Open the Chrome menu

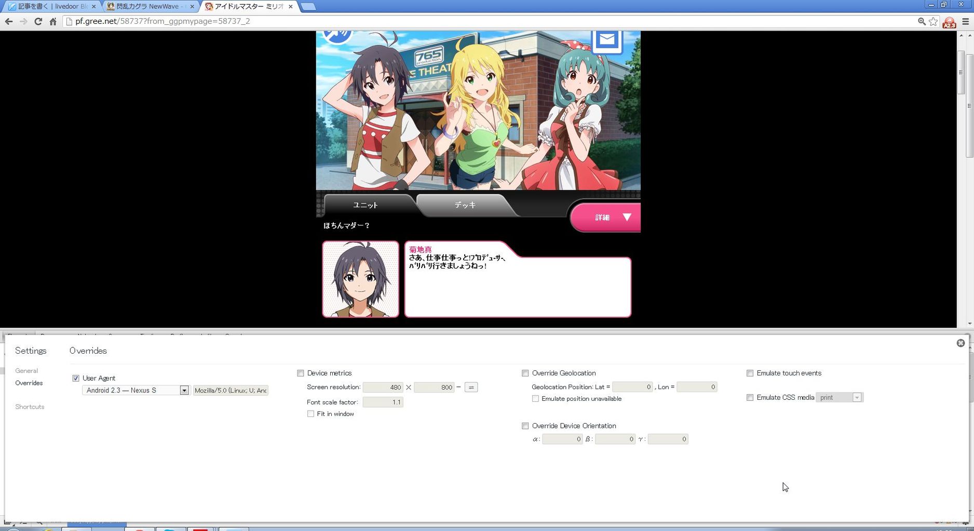pos(966,21)
